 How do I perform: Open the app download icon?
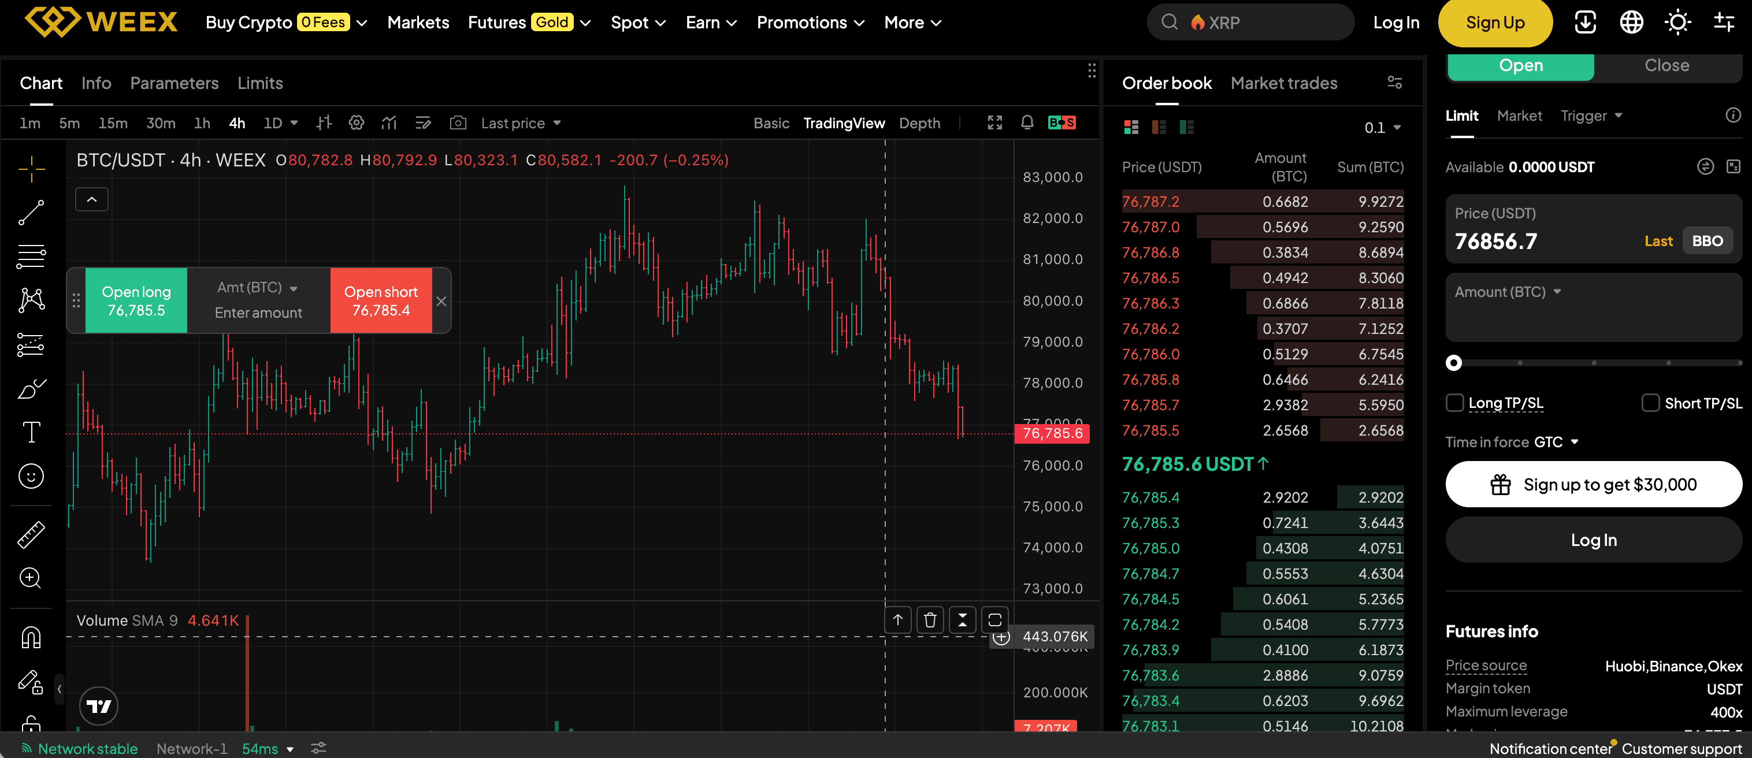pyautogui.click(x=1586, y=23)
